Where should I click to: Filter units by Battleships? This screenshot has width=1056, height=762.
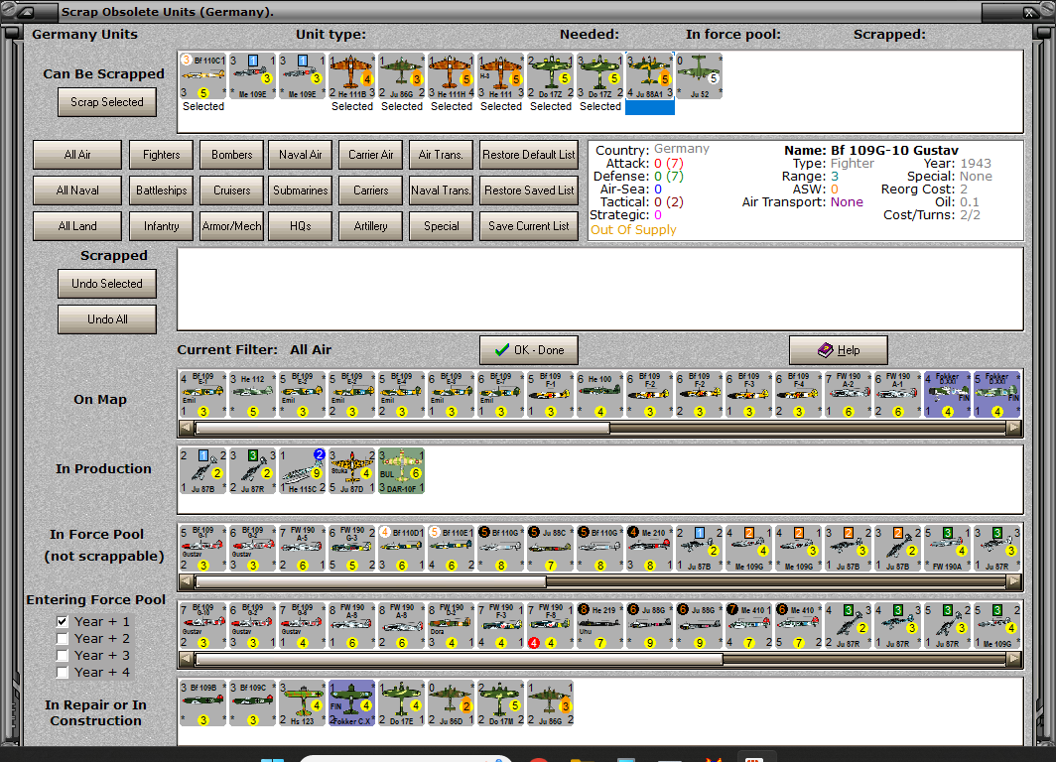pyautogui.click(x=162, y=190)
